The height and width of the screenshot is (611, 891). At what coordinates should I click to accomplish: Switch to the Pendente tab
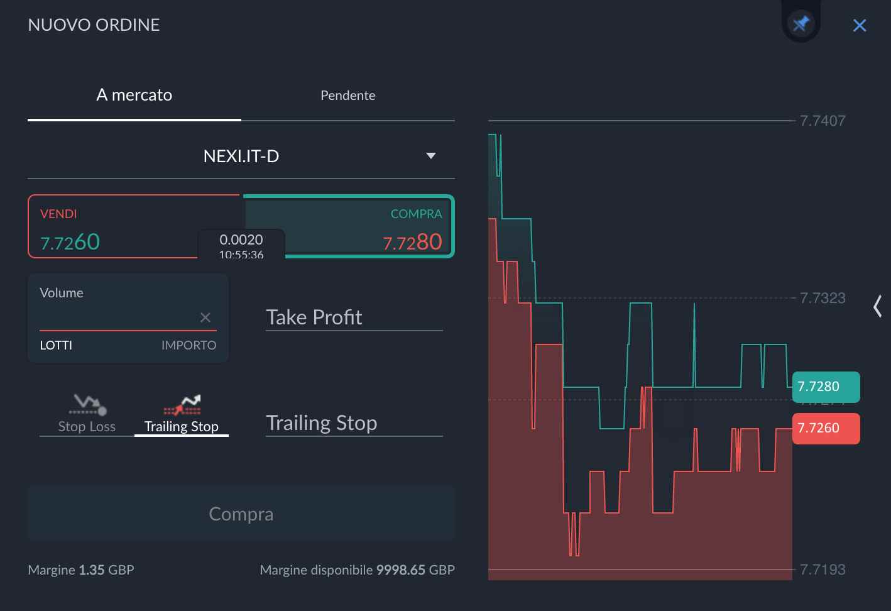(347, 96)
